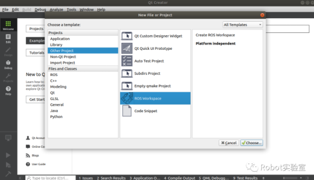This screenshot has width=314, height=180.
Task: Click the Online Community chat icon
Action: click(x=28, y=147)
